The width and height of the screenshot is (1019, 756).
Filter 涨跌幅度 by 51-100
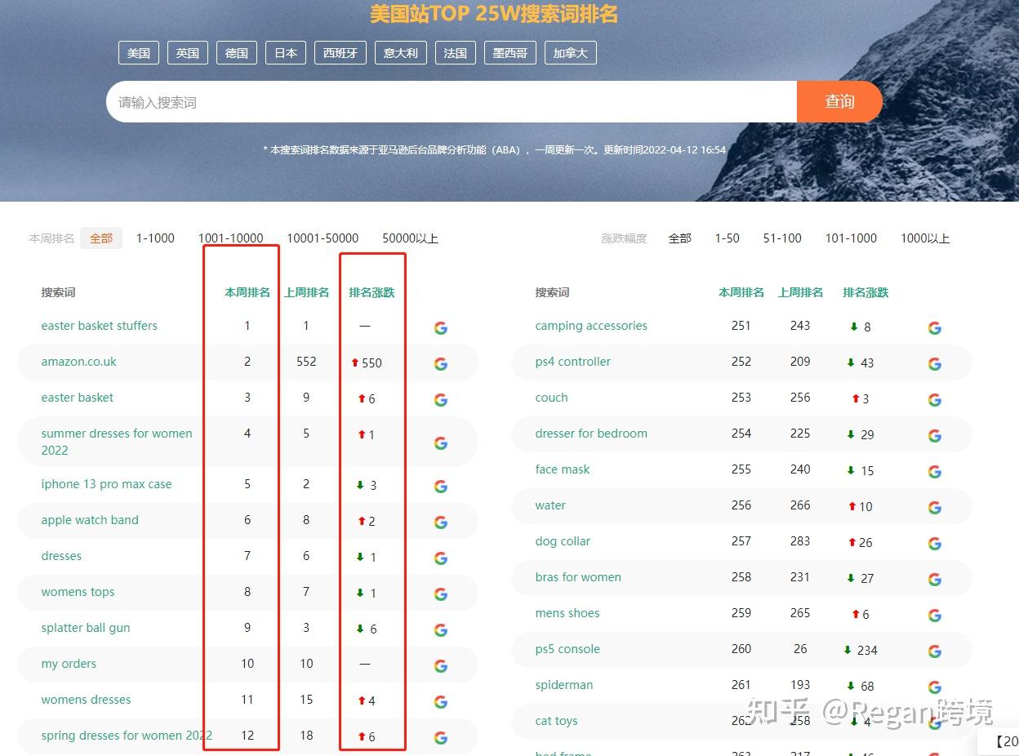[x=782, y=238]
